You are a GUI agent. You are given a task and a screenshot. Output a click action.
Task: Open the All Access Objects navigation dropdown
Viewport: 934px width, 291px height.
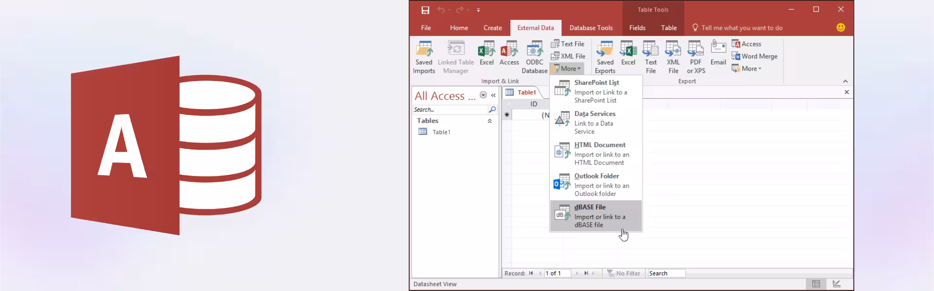(483, 95)
